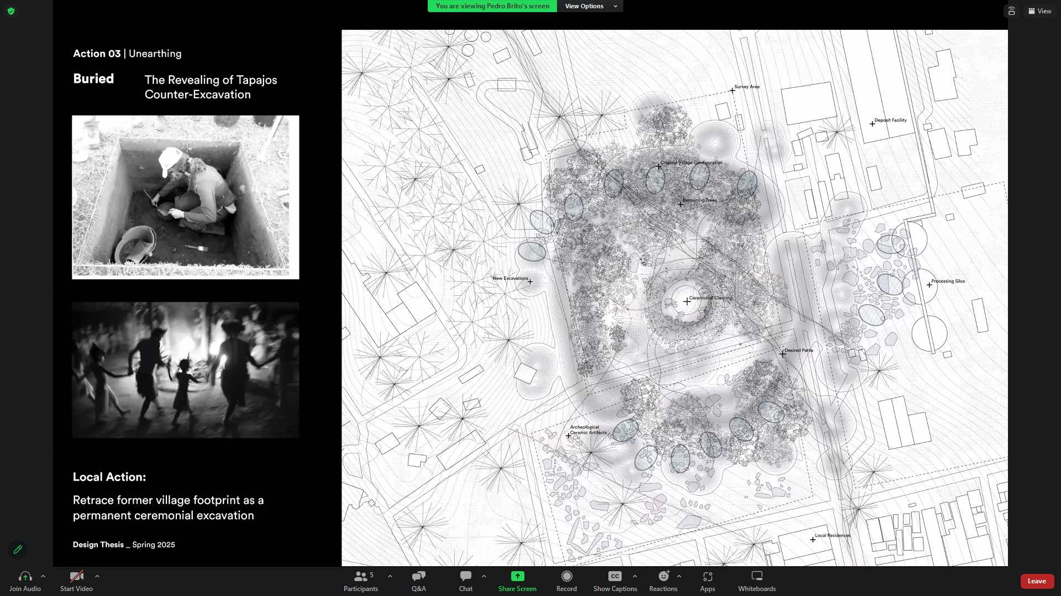Expand the caret next to Participants
The height and width of the screenshot is (596, 1061).
(390, 576)
